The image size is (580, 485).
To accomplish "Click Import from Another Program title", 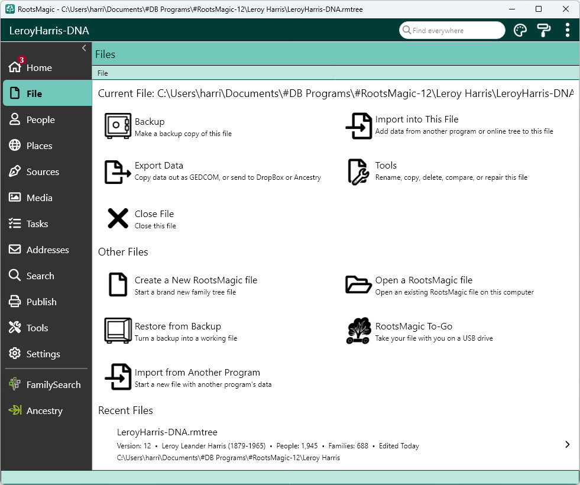I will 197,372.
